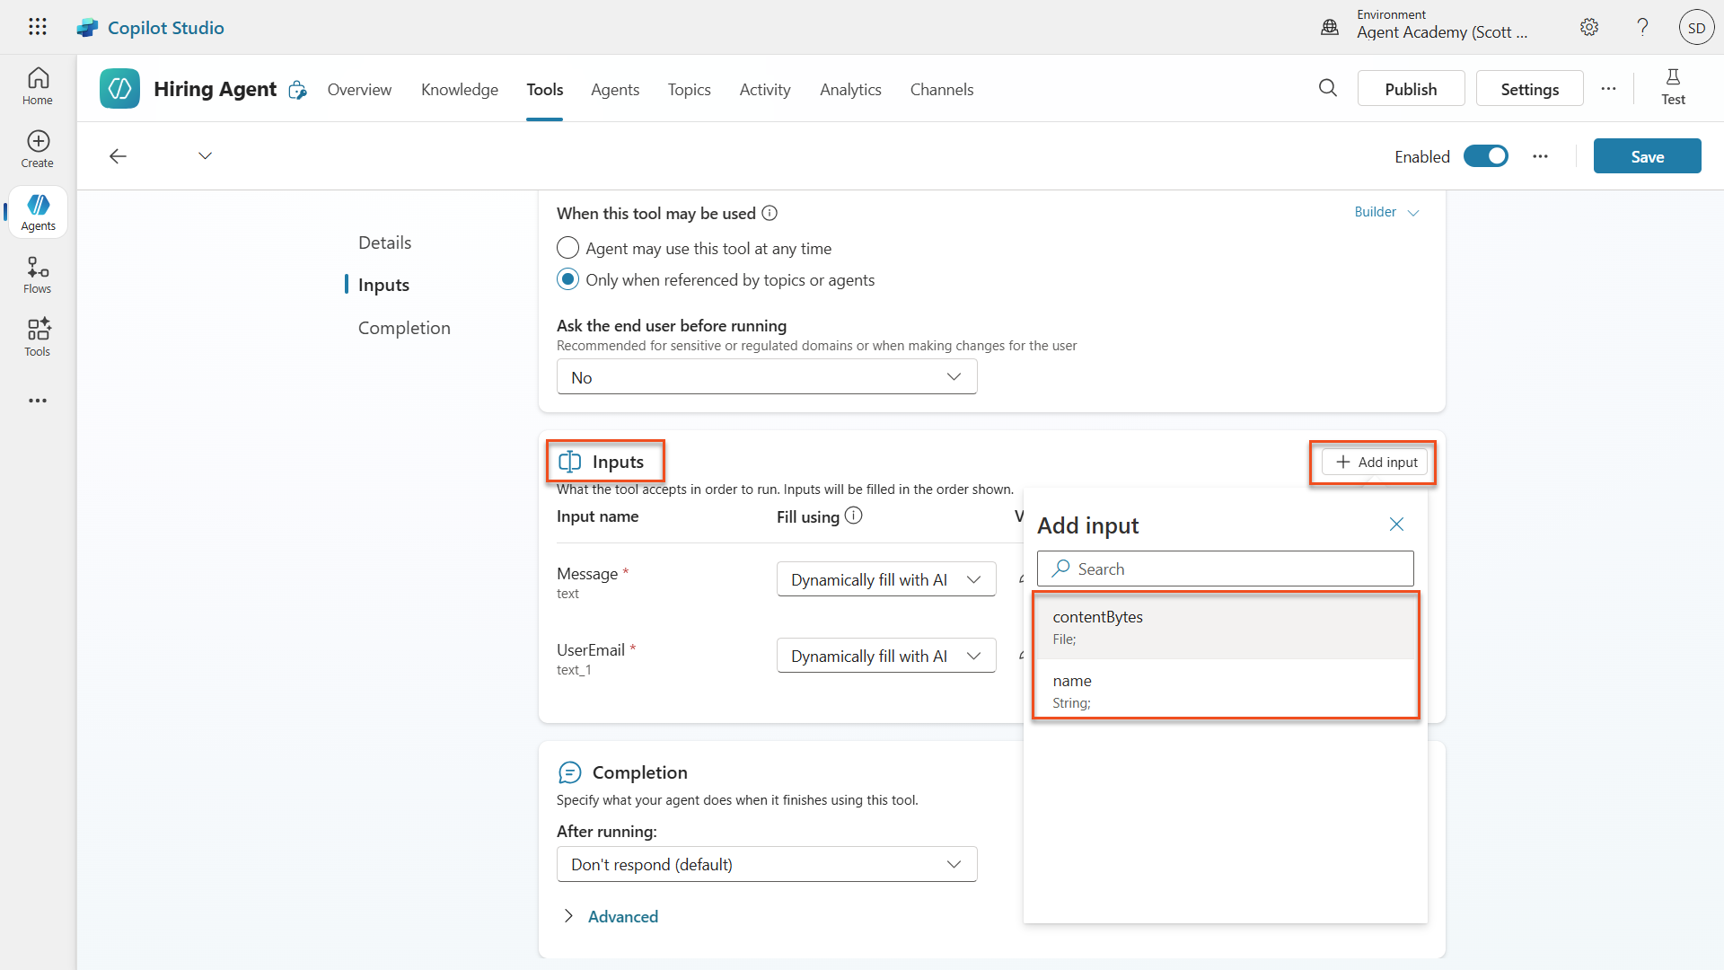Click the search magnifier in header

click(x=1327, y=88)
